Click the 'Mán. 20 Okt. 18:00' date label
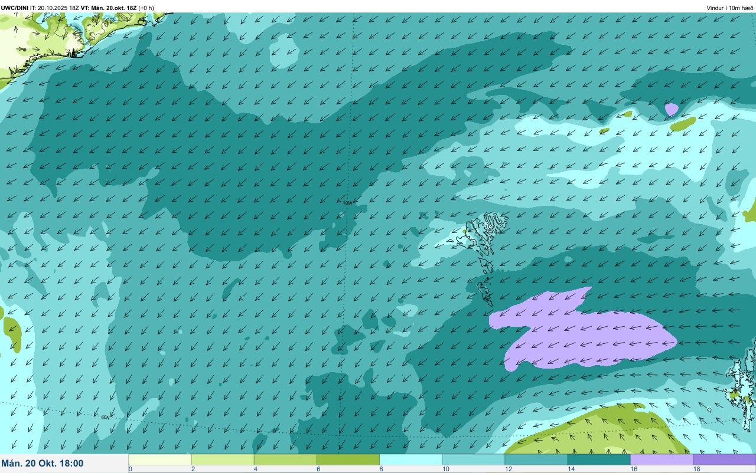 43,464
